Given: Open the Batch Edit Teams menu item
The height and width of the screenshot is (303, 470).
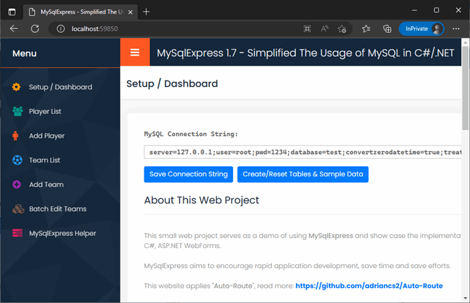Looking at the screenshot, I should tap(58, 208).
